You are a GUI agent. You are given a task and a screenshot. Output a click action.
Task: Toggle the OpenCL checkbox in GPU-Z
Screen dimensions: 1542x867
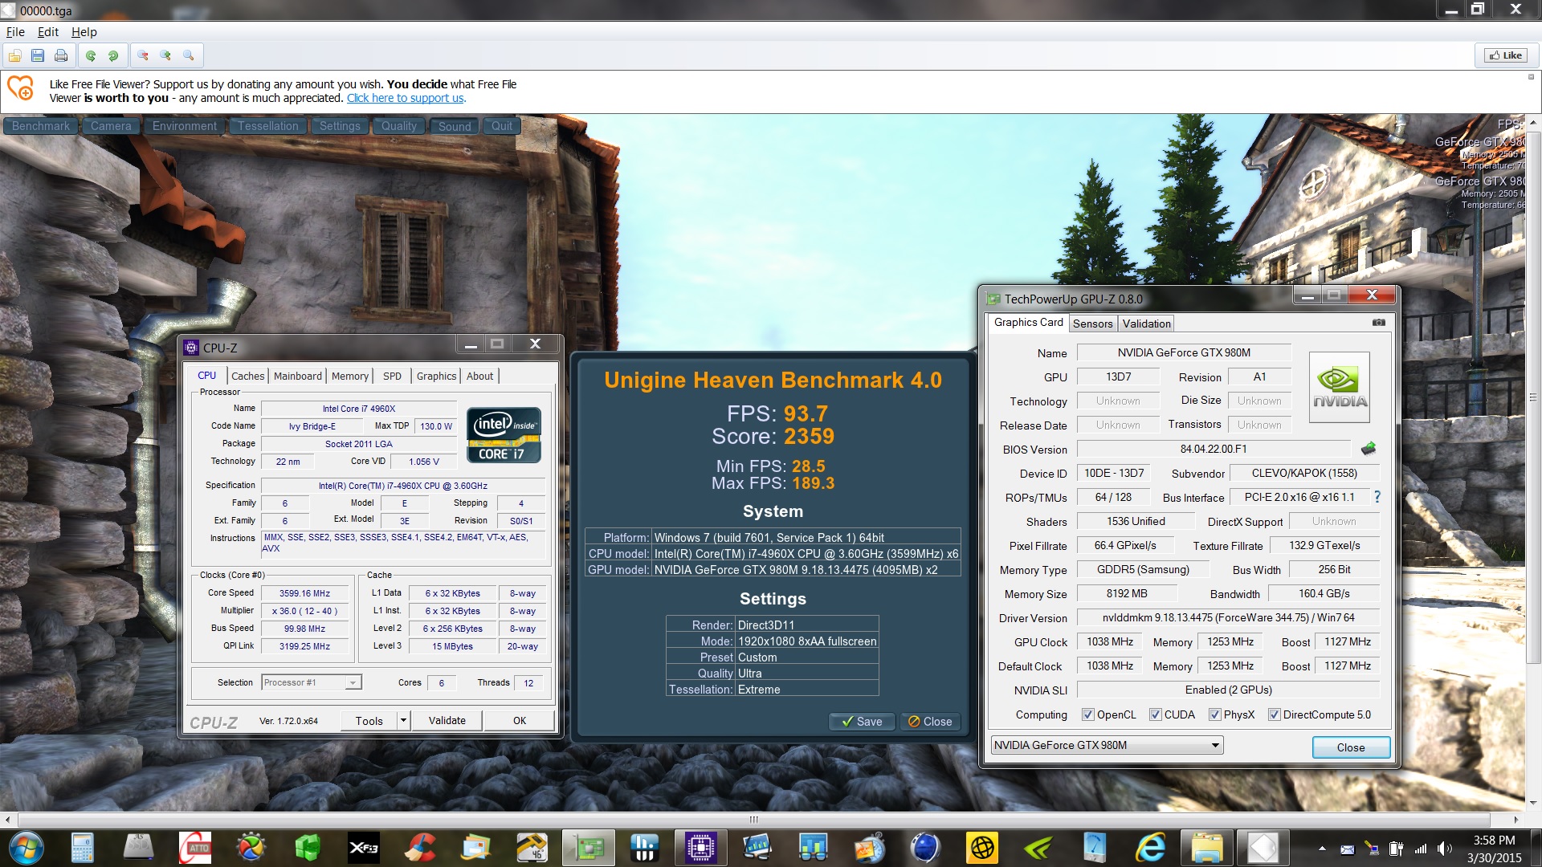[1087, 714]
